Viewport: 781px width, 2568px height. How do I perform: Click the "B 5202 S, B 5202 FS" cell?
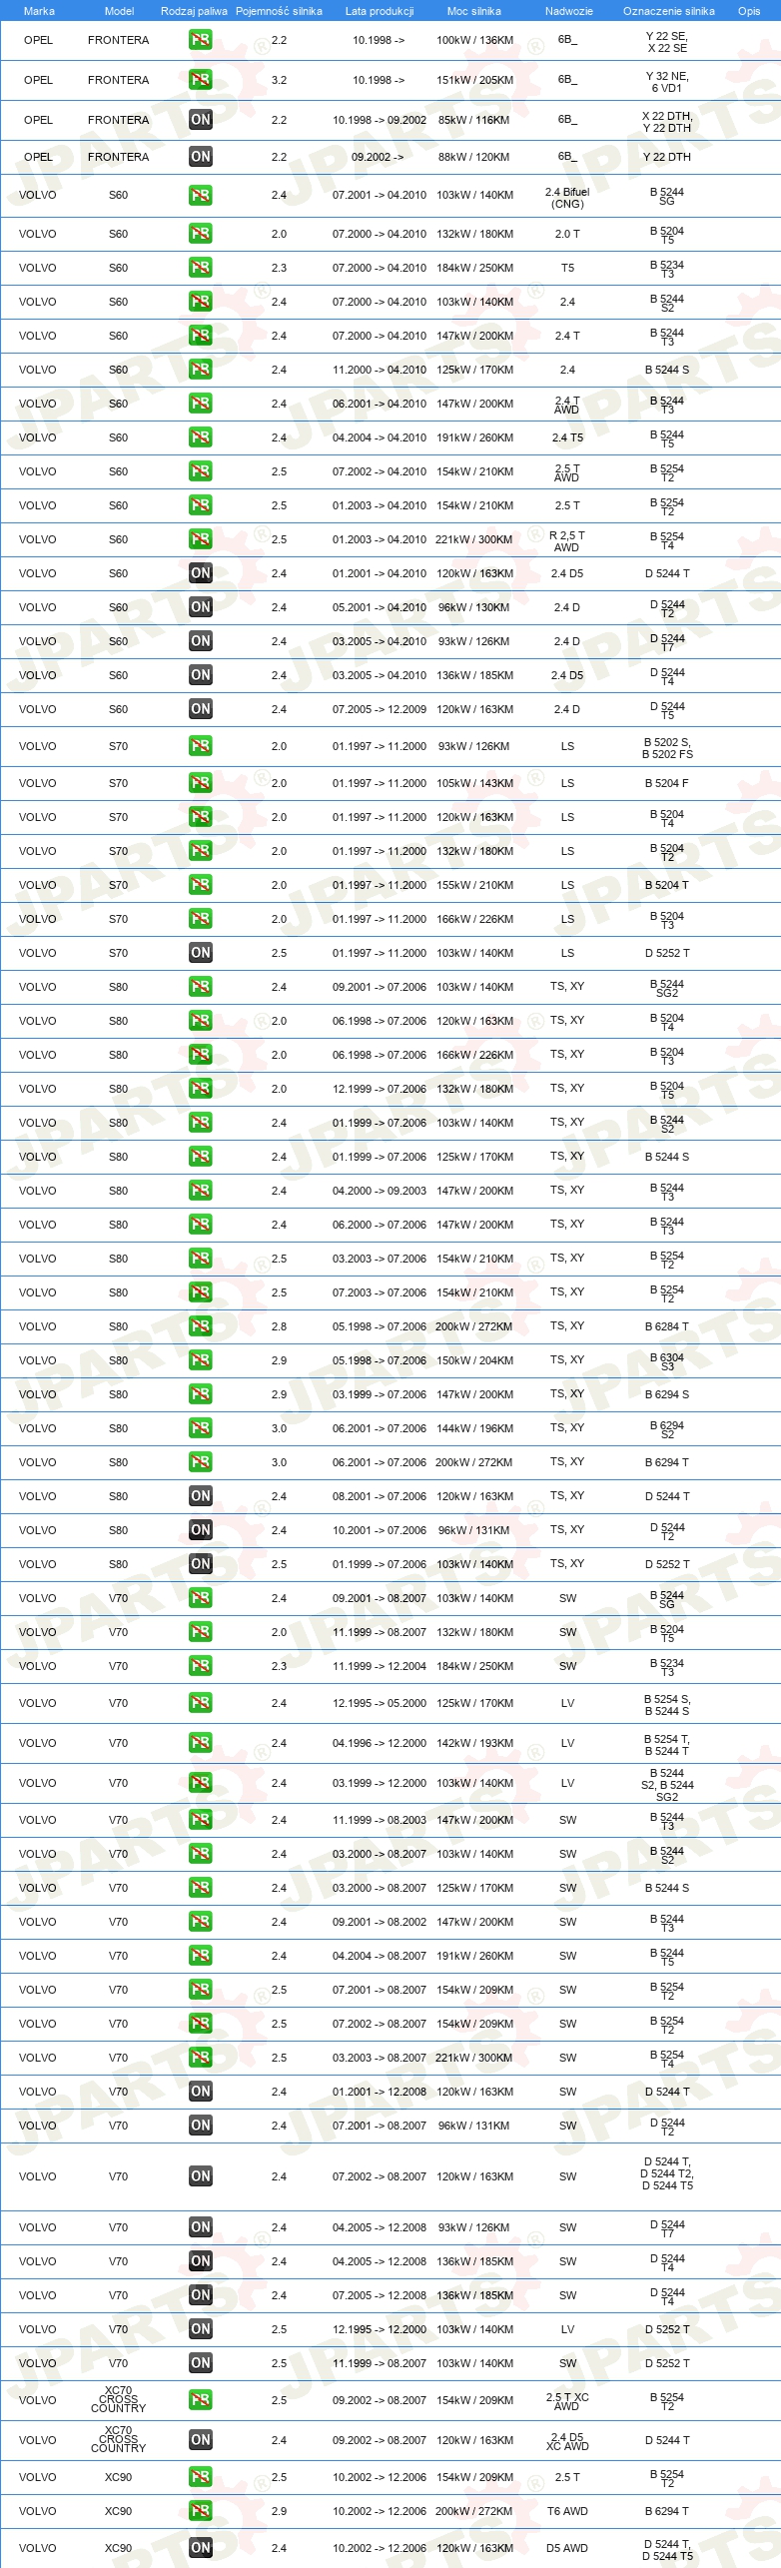click(x=667, y=748)
